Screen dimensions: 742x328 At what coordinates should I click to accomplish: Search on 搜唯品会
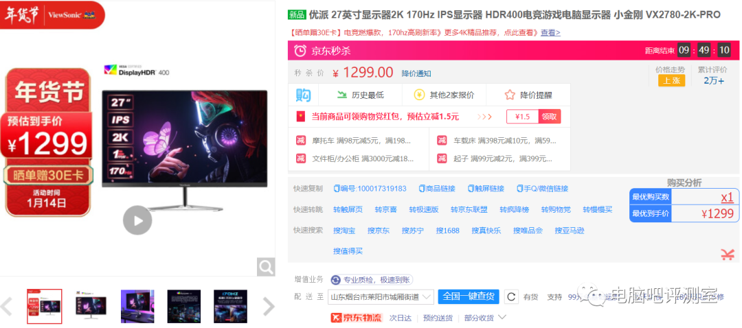[x=528, y=231]
